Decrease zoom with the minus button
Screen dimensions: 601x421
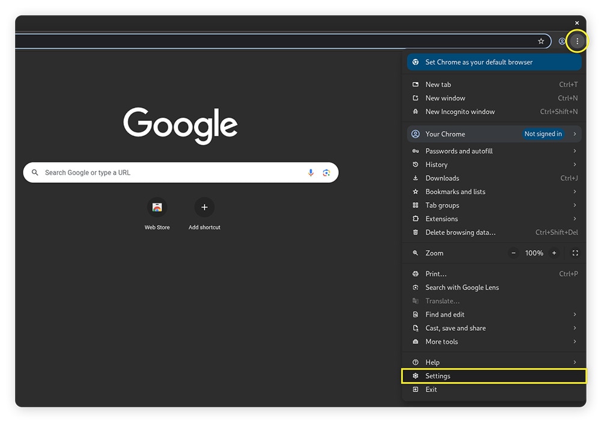point(513,253)
